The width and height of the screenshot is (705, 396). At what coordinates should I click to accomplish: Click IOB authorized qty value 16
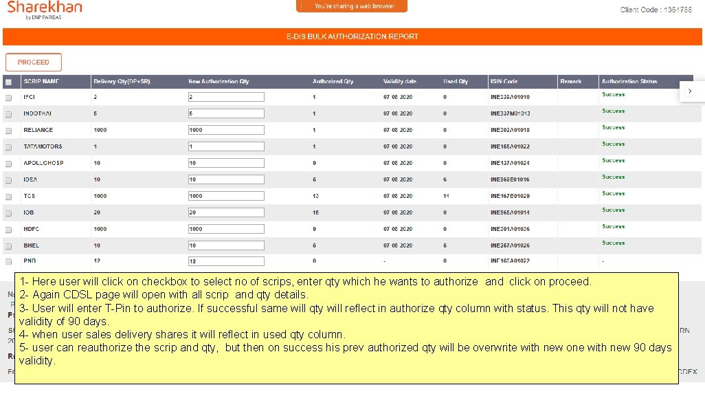tap(315, 212)
